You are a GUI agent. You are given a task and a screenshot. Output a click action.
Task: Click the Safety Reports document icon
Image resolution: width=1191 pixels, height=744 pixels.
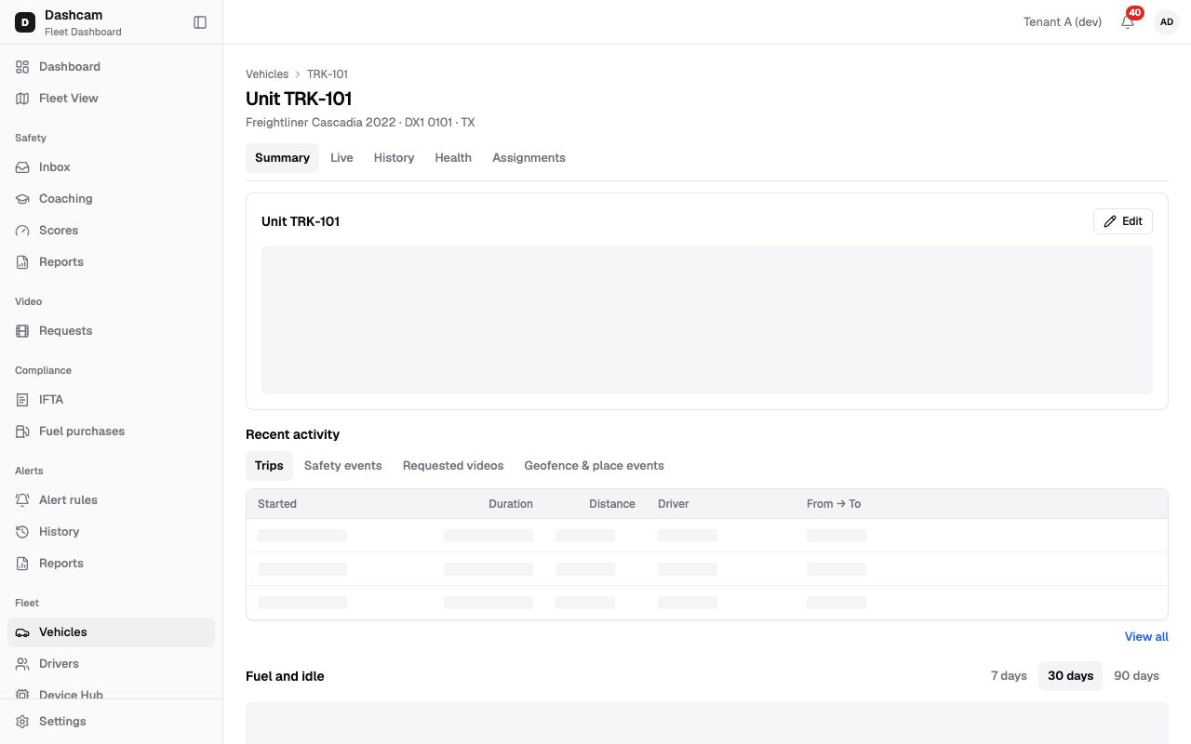tap(22, 262)
